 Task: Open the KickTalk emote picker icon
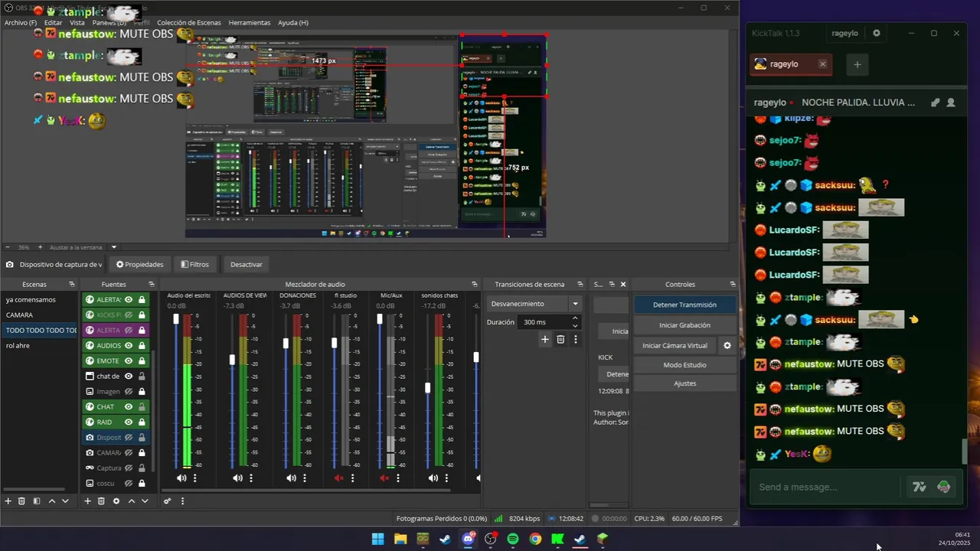click(943, 487)
